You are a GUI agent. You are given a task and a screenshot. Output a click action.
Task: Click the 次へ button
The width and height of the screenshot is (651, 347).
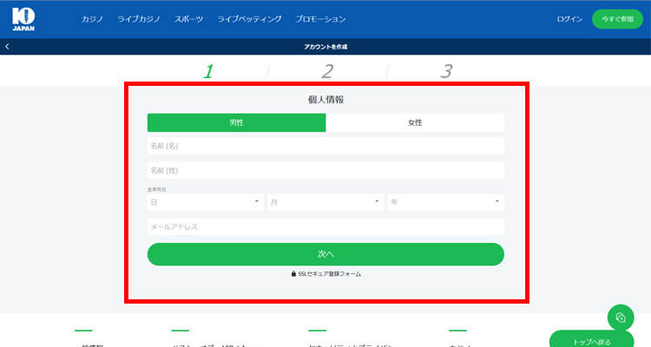(x=325, y=254)
